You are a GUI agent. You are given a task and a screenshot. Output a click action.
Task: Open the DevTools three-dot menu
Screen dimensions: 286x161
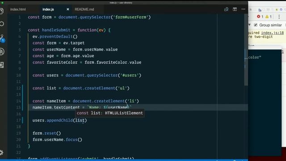279,17
